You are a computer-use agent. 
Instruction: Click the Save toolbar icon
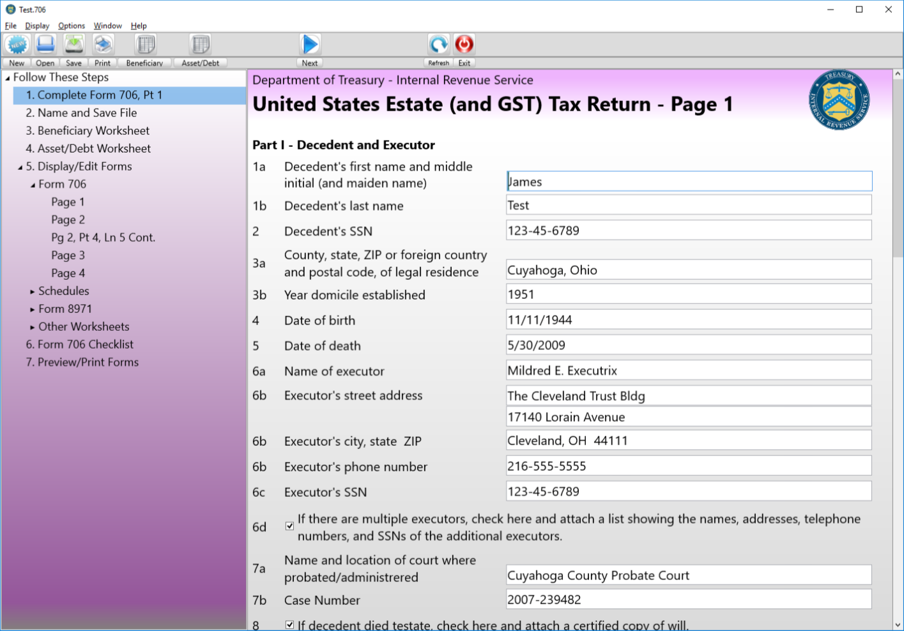tap(74, 44)
